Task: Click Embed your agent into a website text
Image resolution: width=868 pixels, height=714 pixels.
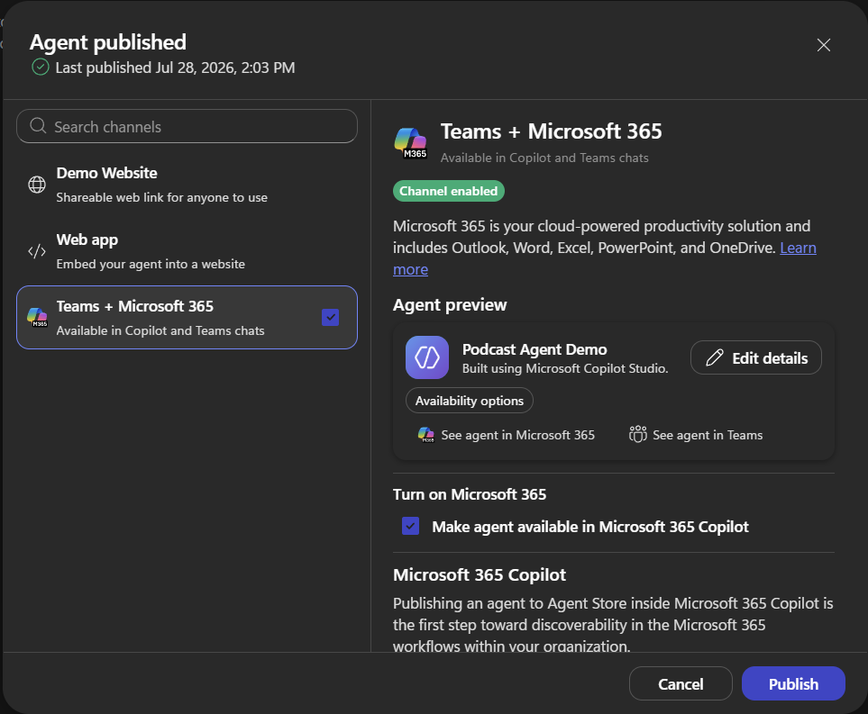Action: (151, 265)
